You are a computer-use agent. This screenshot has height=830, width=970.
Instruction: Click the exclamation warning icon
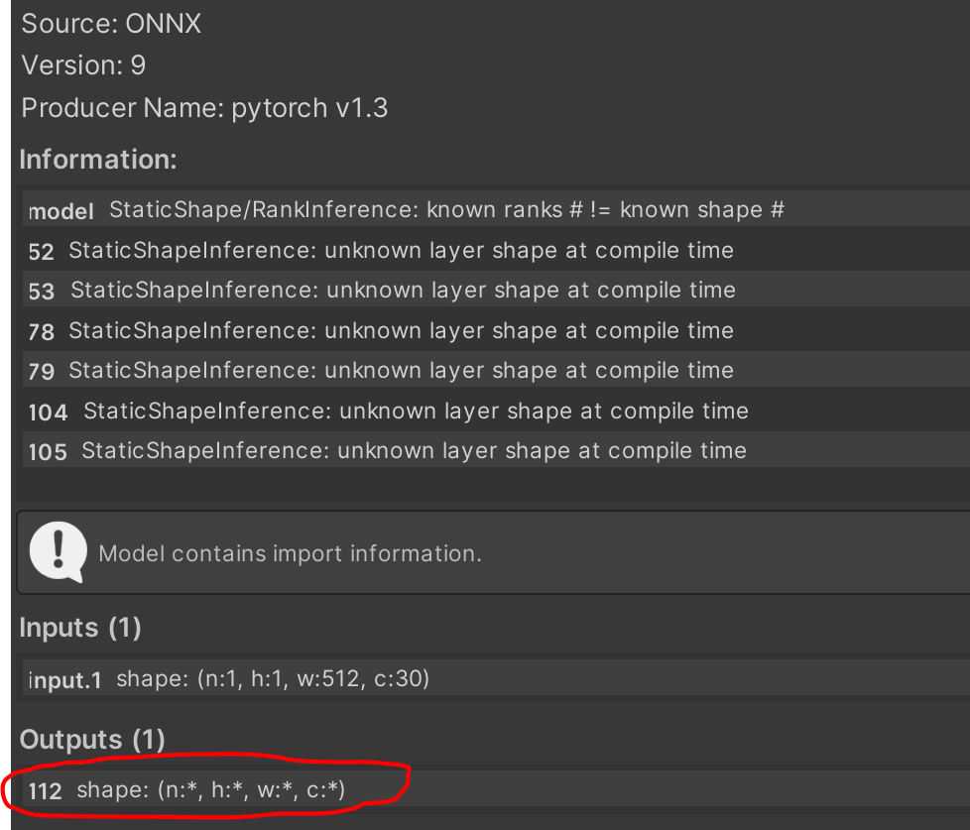[57, 551]
